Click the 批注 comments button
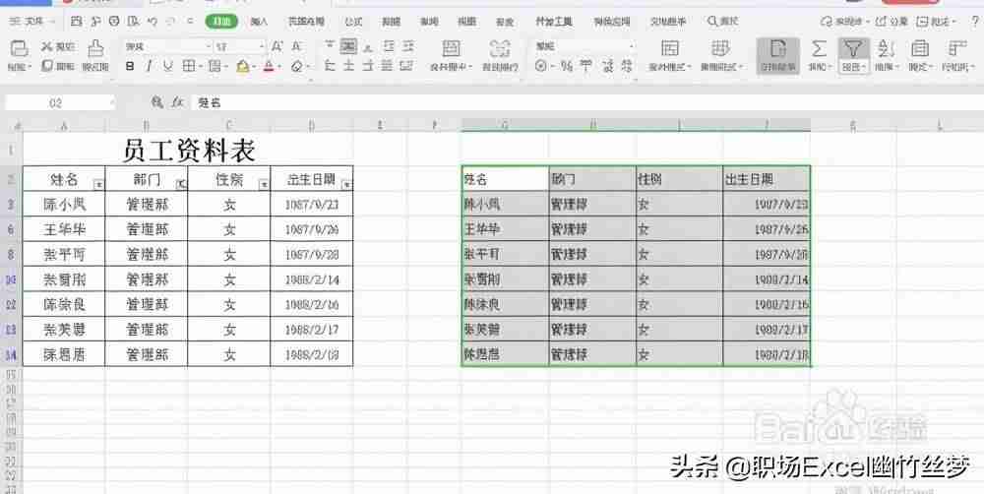984x494 pixels. pos(935,22)
